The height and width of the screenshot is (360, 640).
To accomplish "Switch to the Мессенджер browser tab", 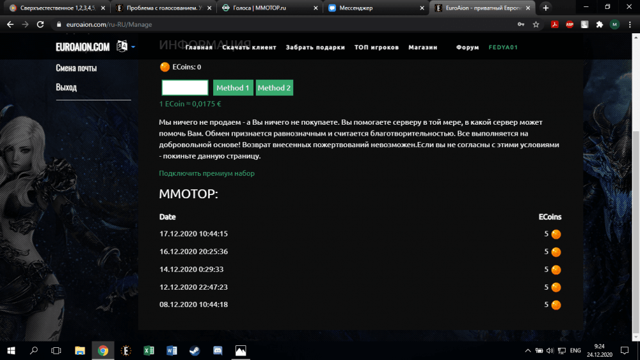I will point(371,8).
